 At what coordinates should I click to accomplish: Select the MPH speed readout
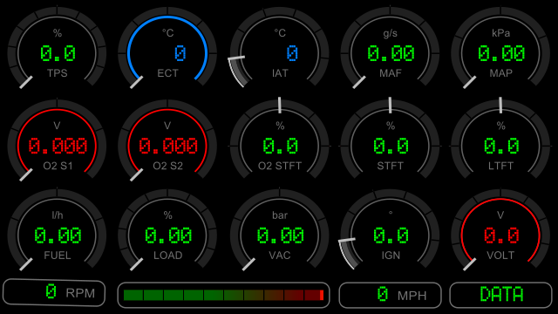pos(390,295)
